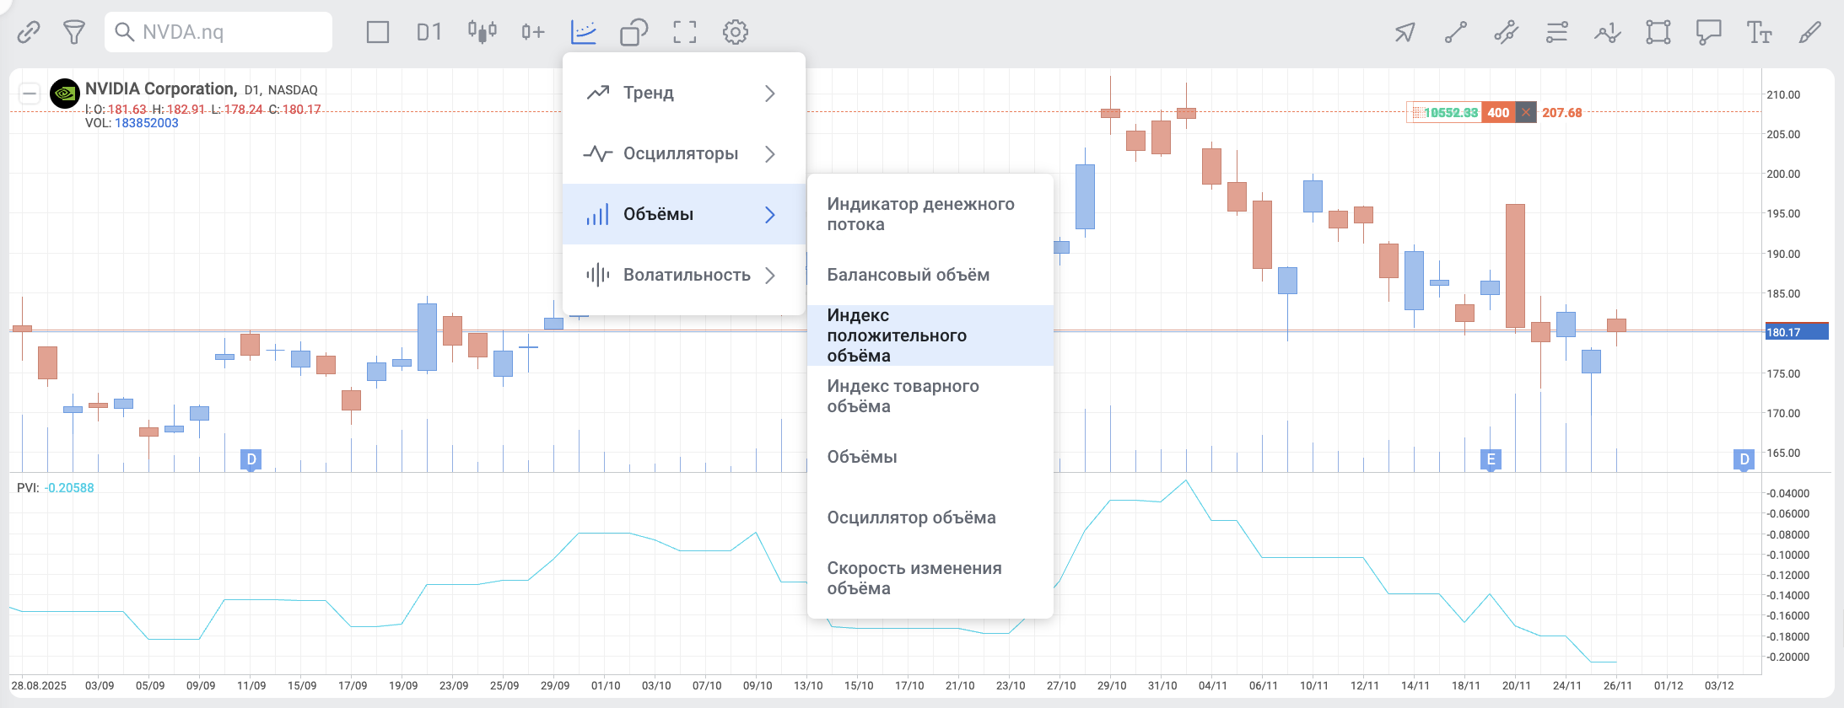Select the text annotation tool
Screen dimensions: 1844x708
(x=1759, y=32)
